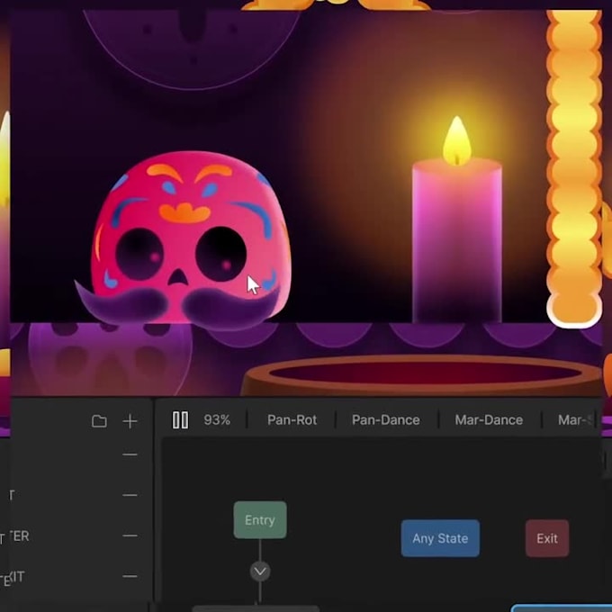Pause the animation playback
612x612 pixels.
[x=180, y=420]
